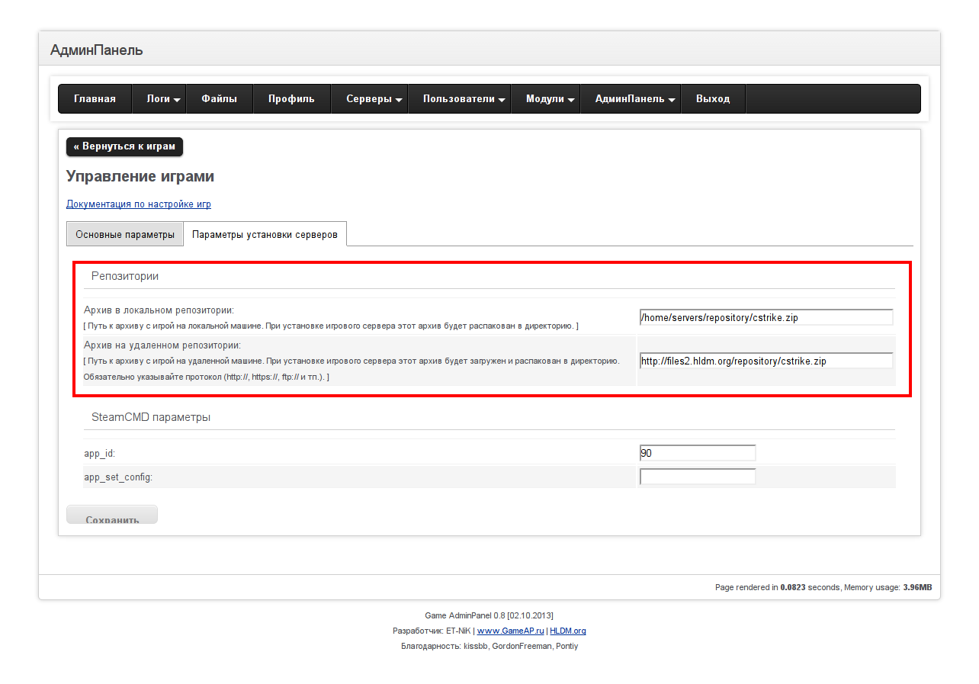Screen dimensions: 979x684
Task: Expand the АдминПанель dropdown in navbar
Action: [630, 99]
